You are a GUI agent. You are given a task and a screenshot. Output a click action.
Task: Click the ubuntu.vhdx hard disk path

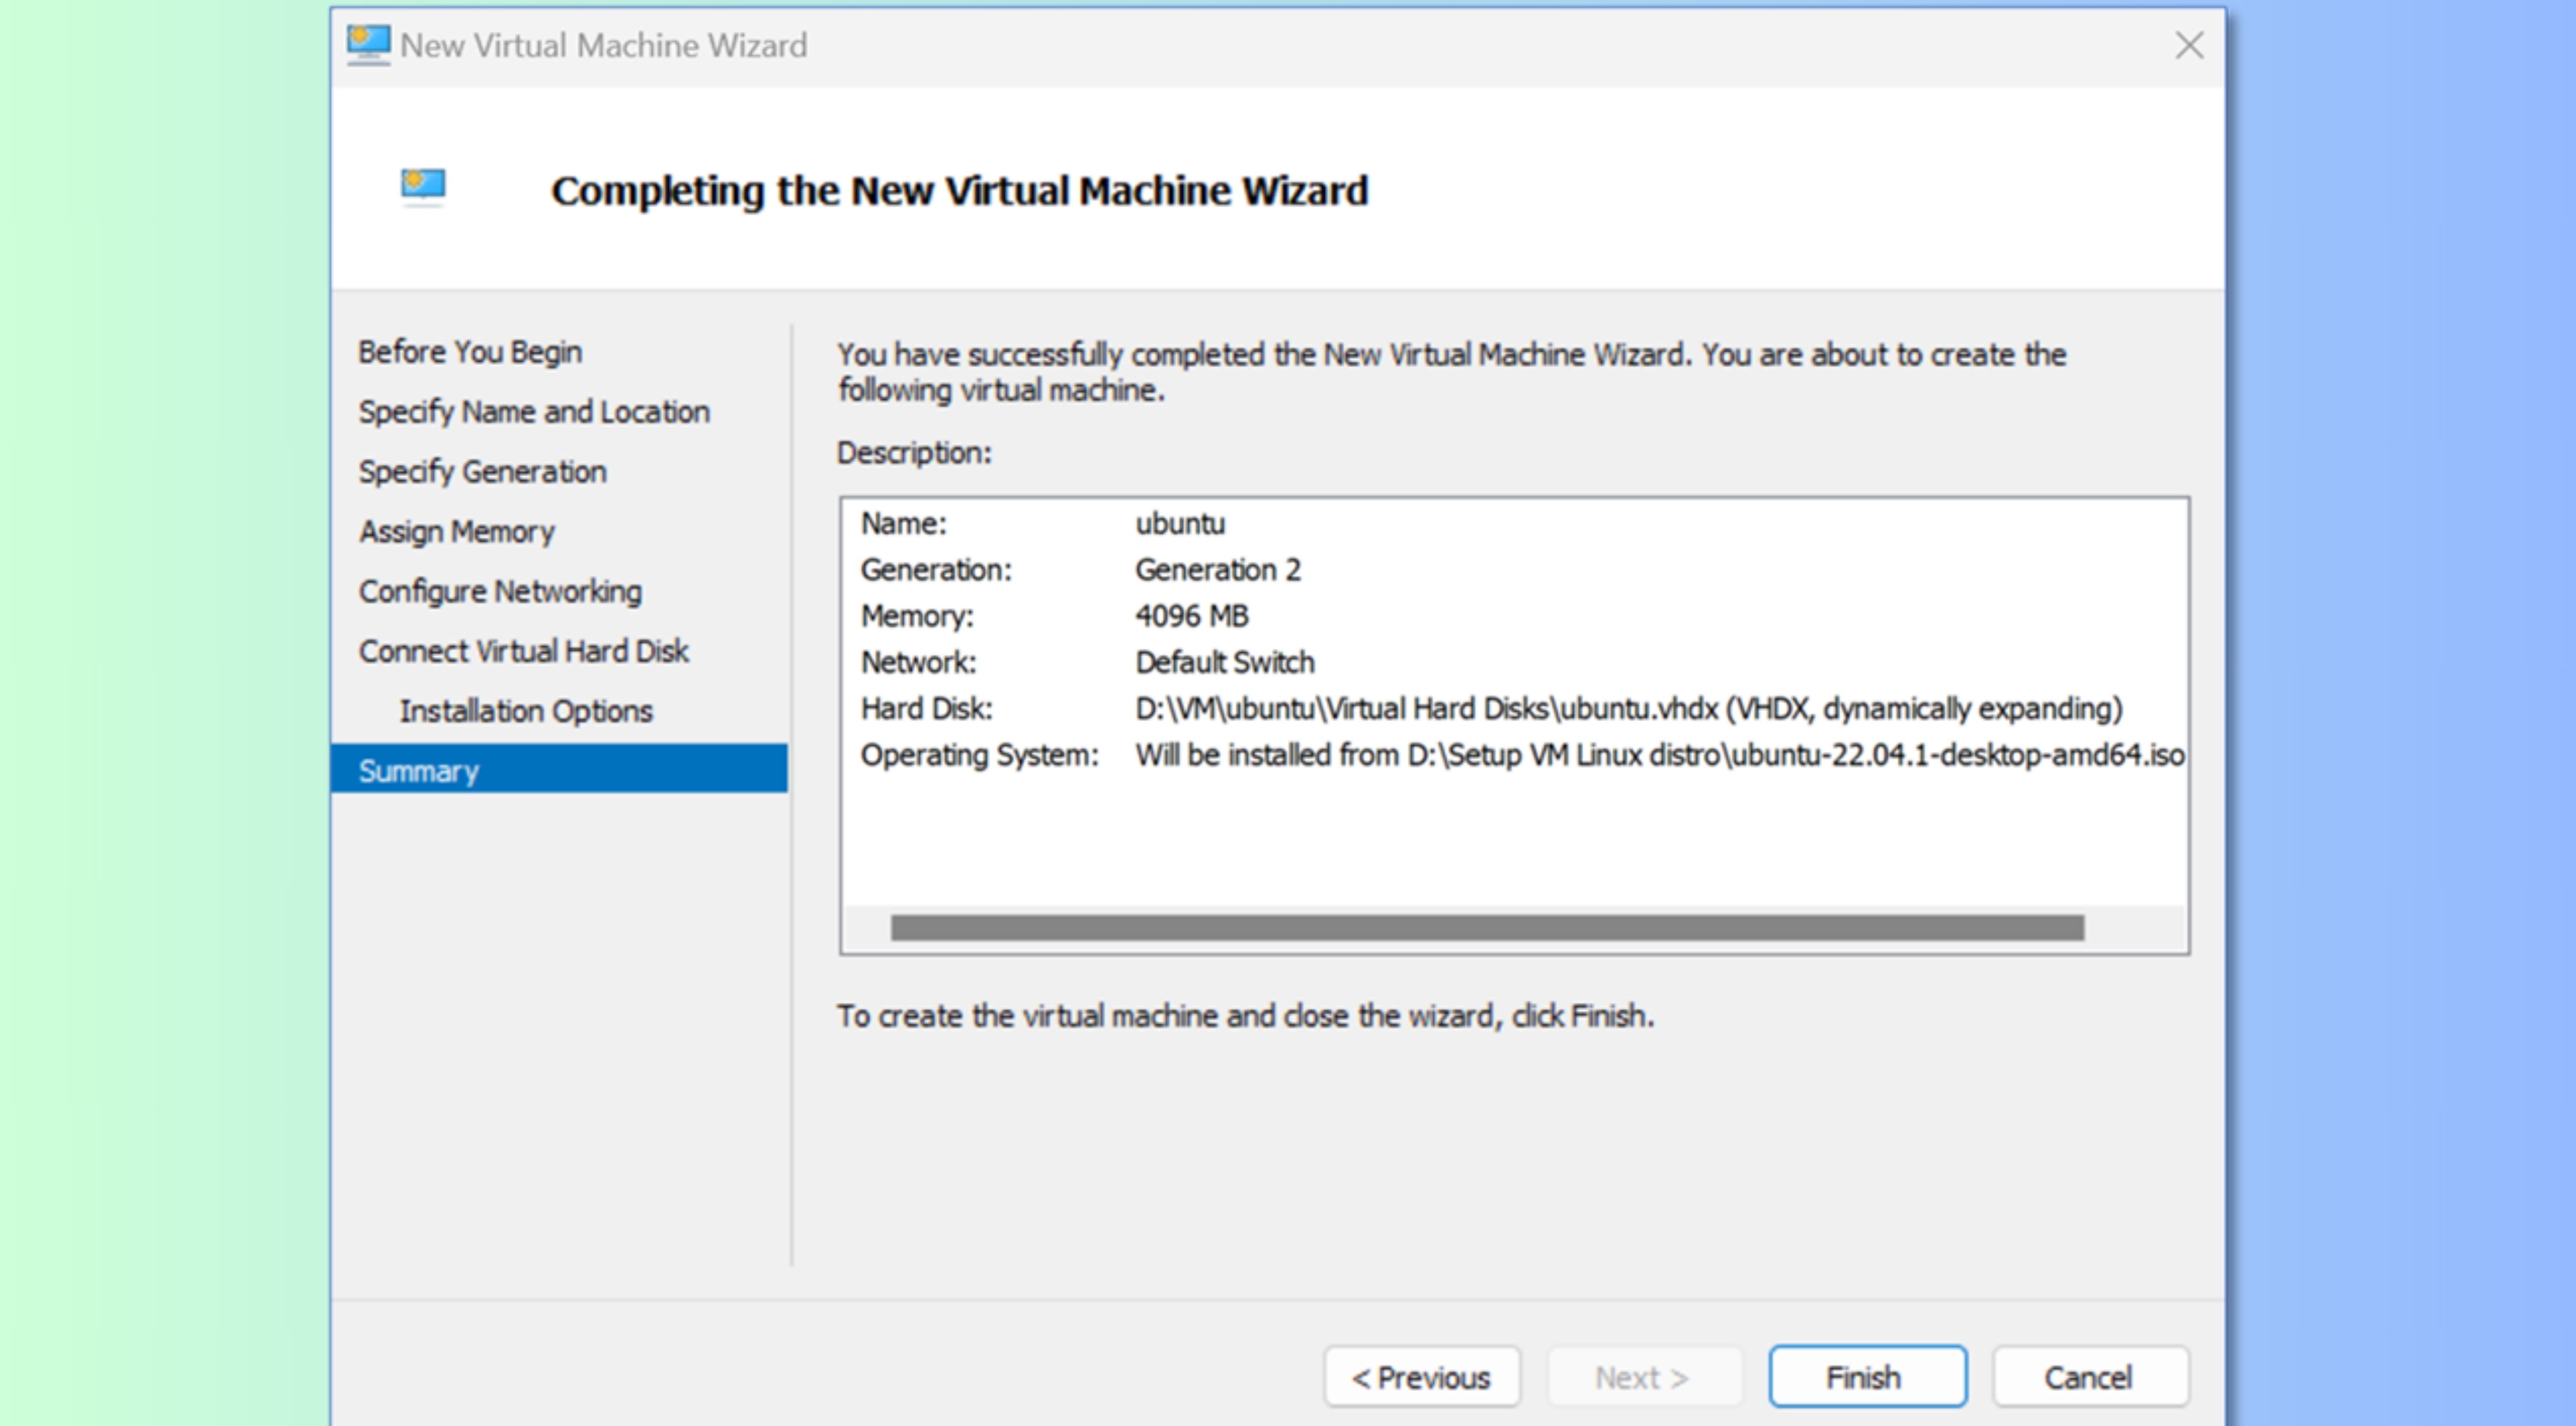[x=1628, y=708]
